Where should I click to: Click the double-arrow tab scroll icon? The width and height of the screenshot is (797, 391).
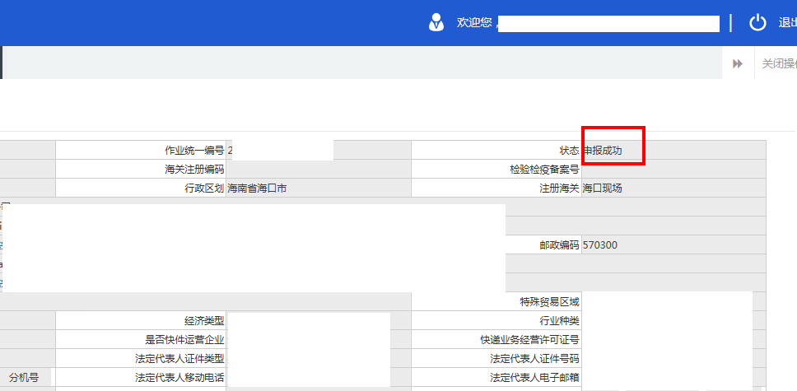click(x=738, y=63)
